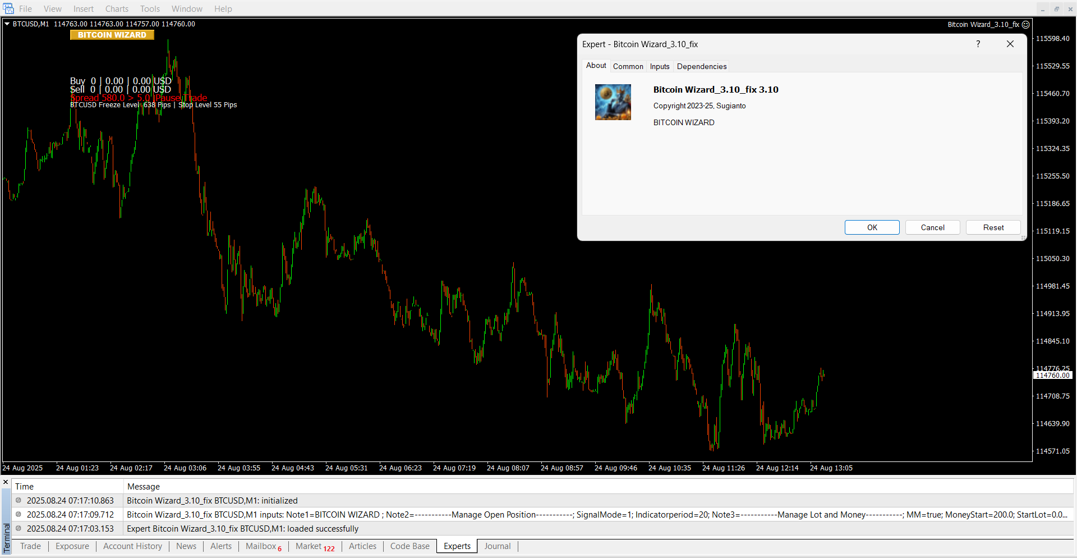The image size is (1077, 558).
Task: Switch to the Common tab in Expert dialog
Action: [628, 66]
